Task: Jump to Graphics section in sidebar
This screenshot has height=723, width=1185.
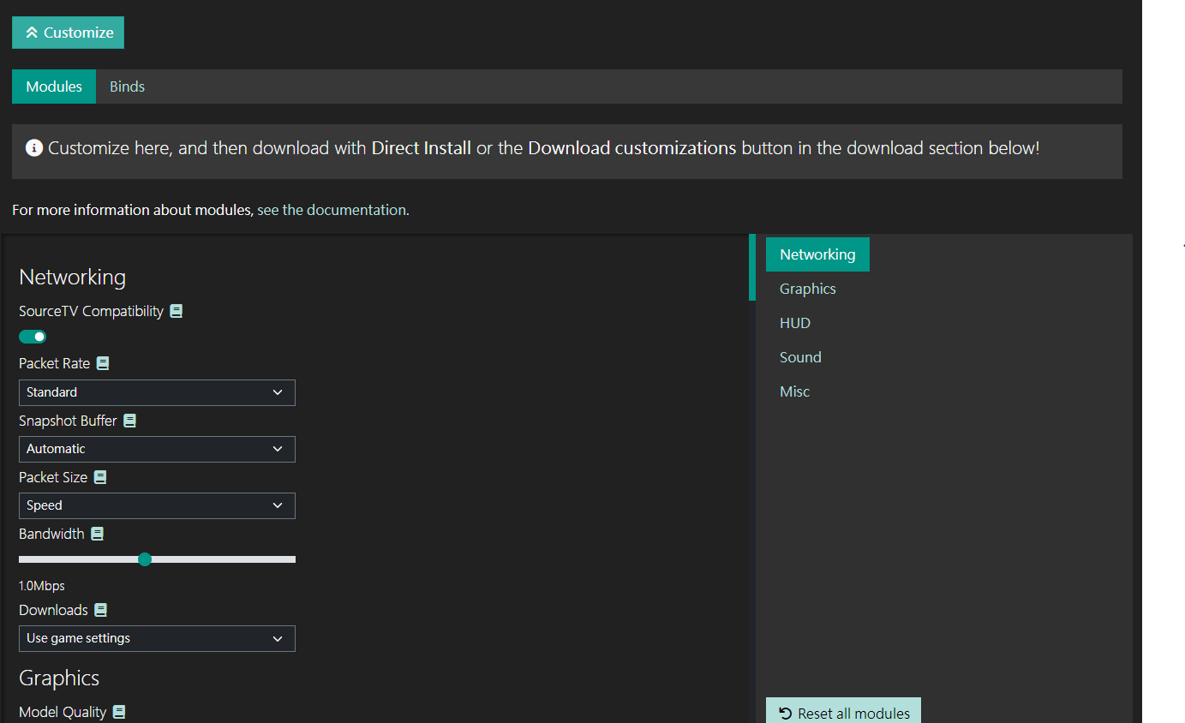Action: (x=807, y=289)
